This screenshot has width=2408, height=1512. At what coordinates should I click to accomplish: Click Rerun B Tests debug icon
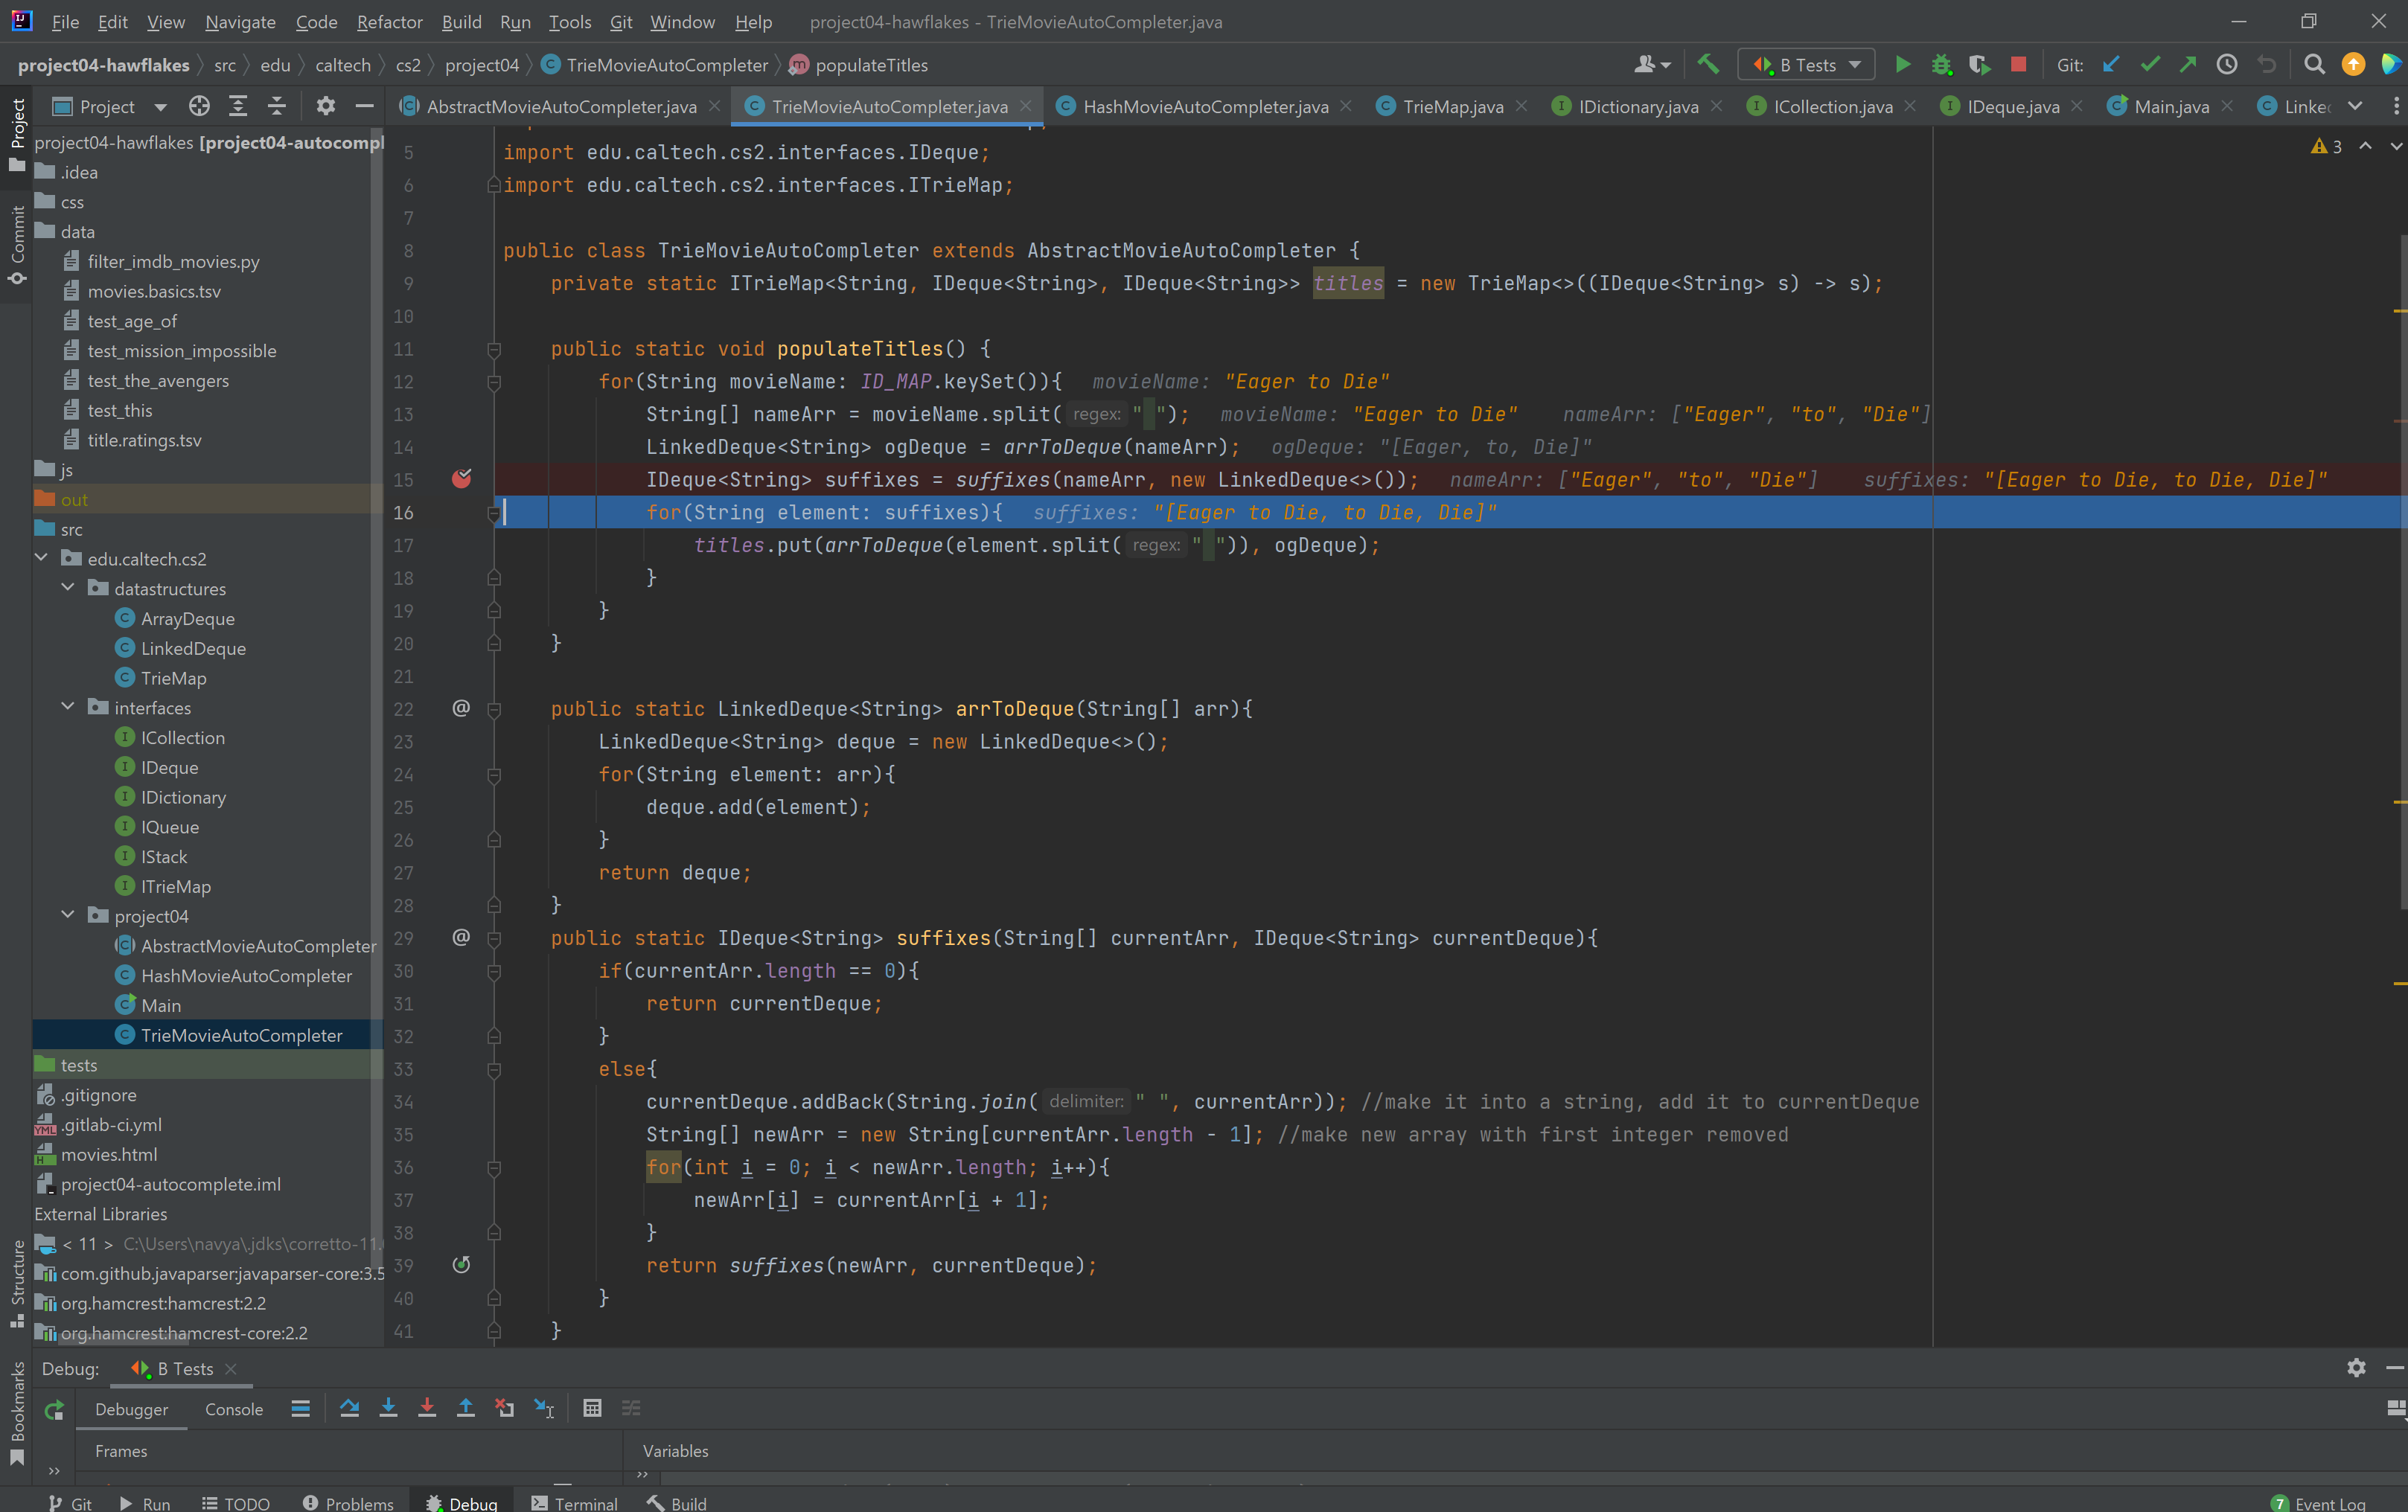[54, 1409]
